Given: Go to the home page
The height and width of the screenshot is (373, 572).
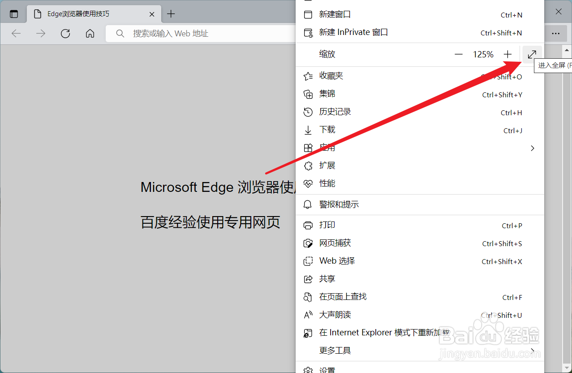Looking at the screenshot, I should [x=90, y=34].
